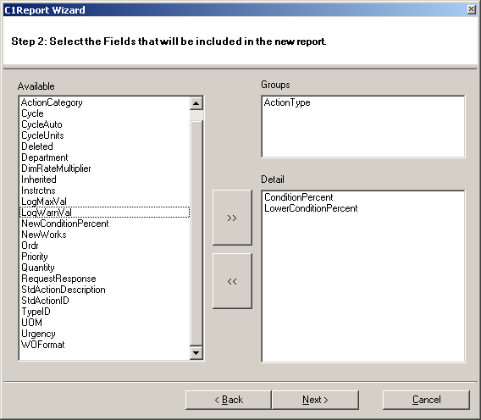Select ActionType in Groups box

pos(287,102)
